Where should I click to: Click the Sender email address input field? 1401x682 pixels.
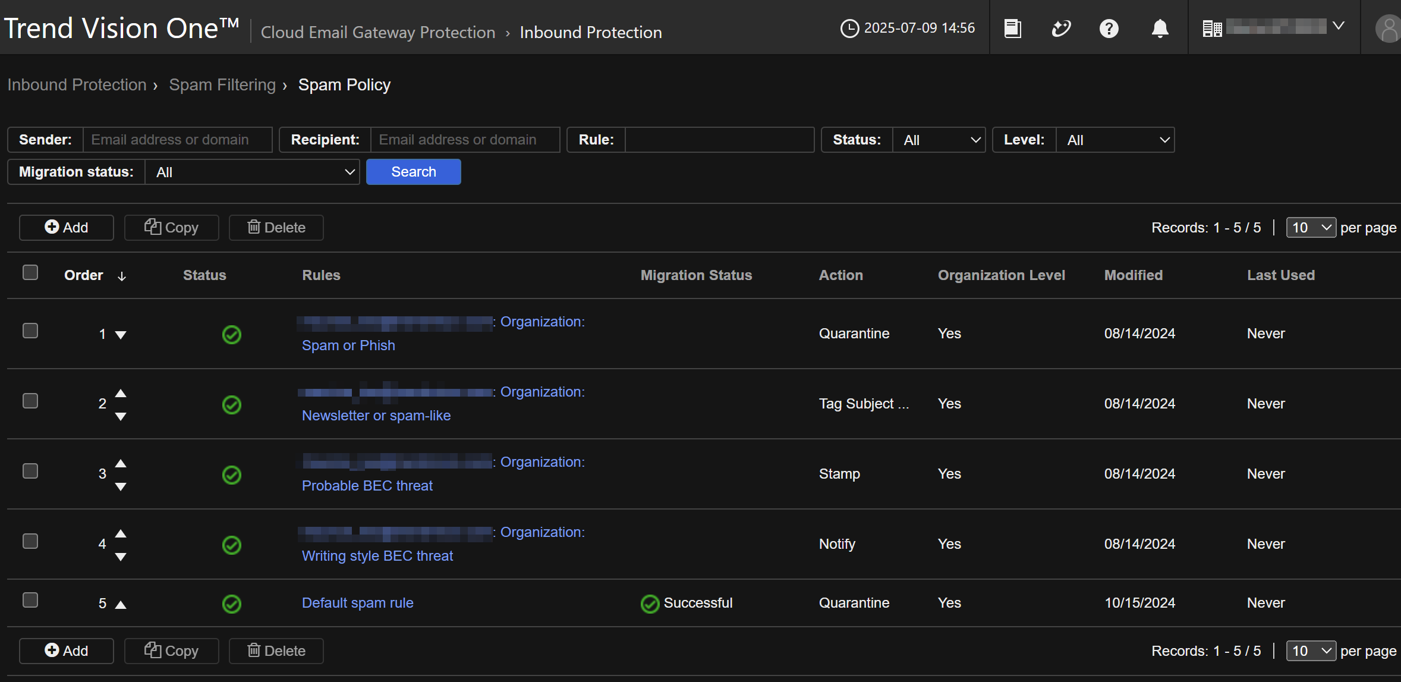pyautogui.click(x=177, y=140)
